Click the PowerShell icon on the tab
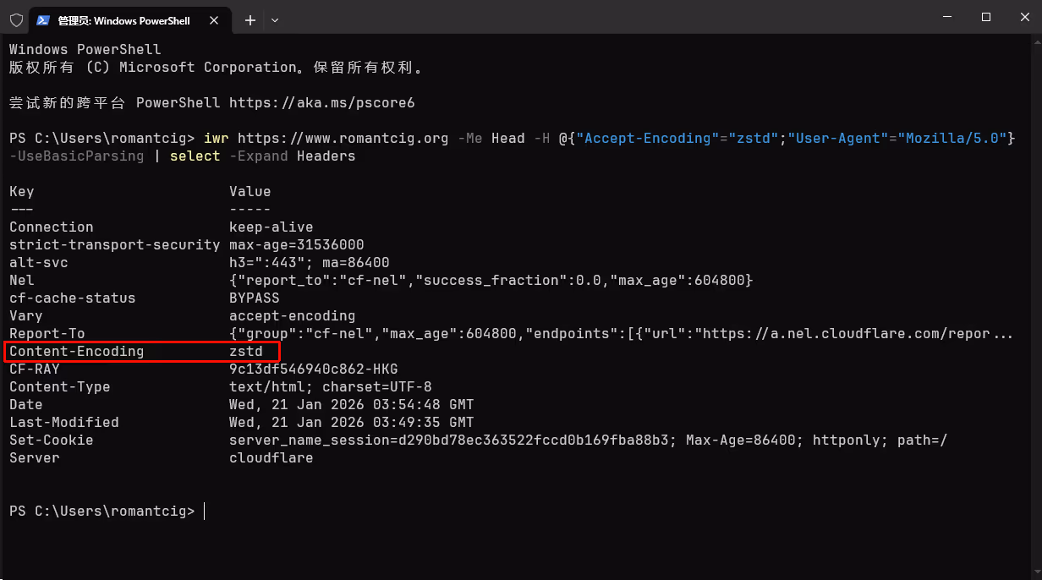The height and width of the screenshot is (580, 1042). click(42, 19)
